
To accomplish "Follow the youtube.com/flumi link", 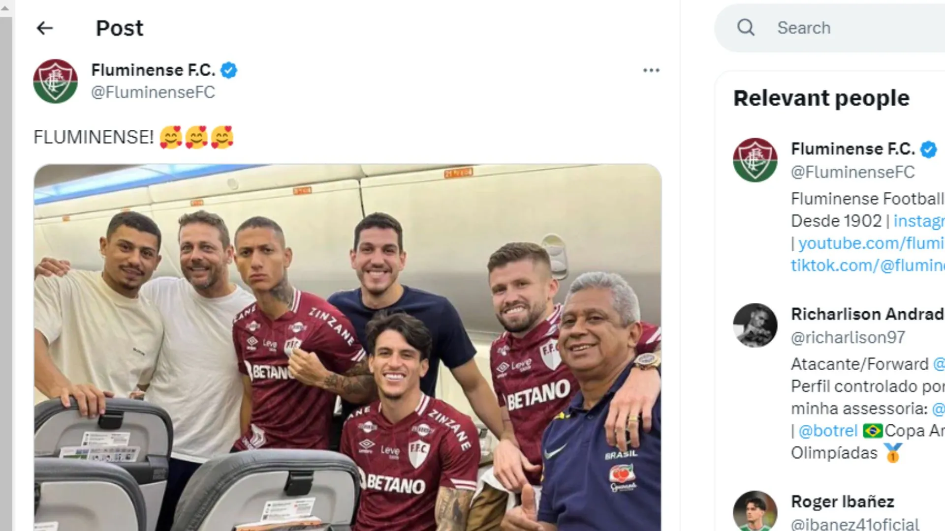I will (871, 243).
